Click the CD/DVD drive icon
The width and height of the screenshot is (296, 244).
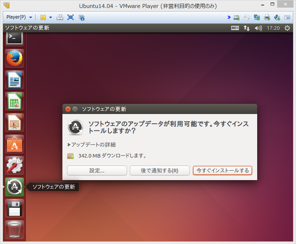(247, 17)
